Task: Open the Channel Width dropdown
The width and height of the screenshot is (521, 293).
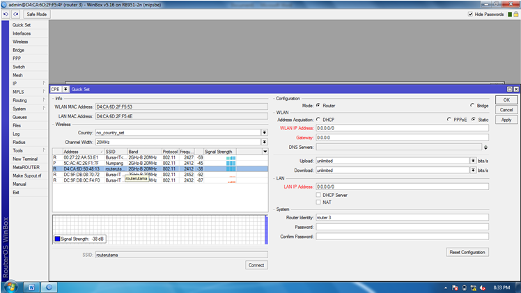Action: 265,142
